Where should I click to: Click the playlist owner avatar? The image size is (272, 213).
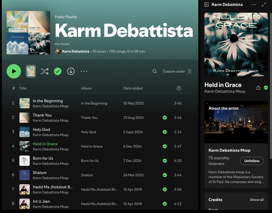(58, 51)
